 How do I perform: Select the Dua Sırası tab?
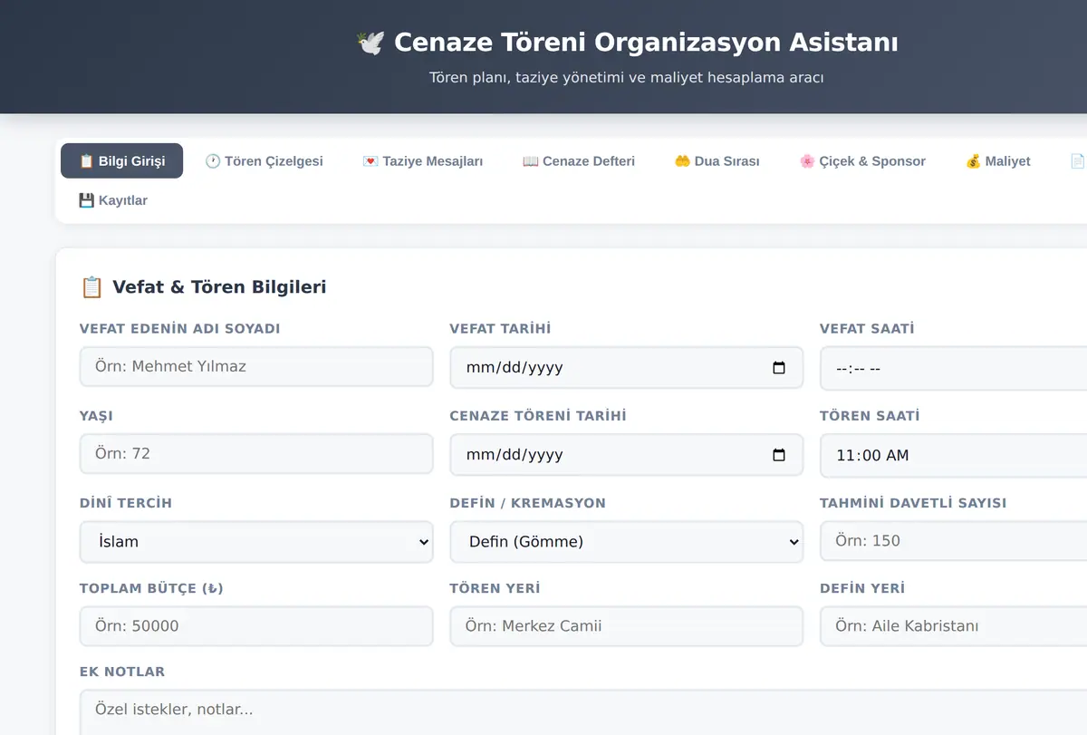(717, 161)
